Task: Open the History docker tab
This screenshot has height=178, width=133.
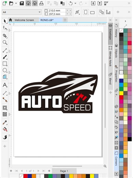Action: [116, 31]
